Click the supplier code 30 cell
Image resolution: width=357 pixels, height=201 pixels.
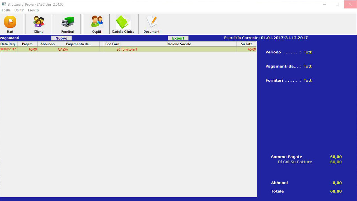coord(112,49)
